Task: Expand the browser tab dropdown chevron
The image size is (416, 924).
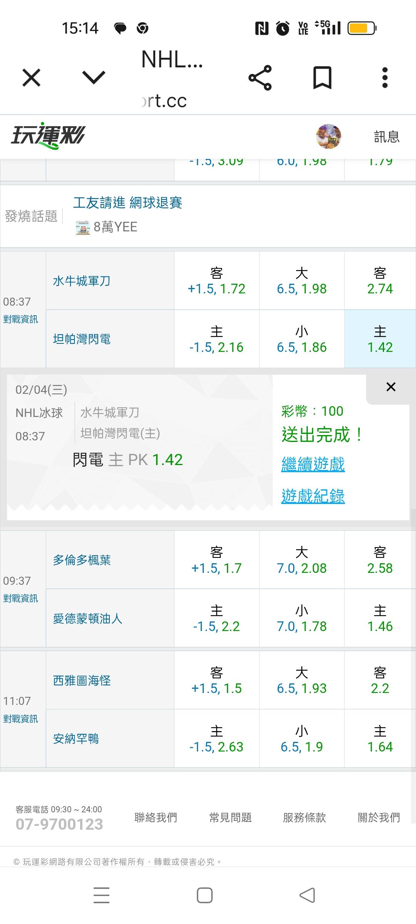Action: click(x=94, y=77)
